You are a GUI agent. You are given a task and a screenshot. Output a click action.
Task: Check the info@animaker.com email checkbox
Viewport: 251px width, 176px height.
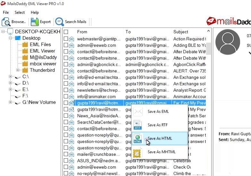[x=66, y=96]
